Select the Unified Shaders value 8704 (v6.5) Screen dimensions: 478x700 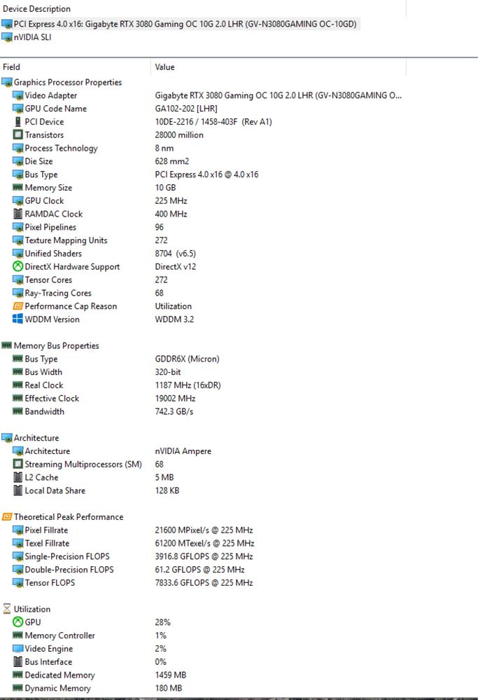click(x=175, y=253)
